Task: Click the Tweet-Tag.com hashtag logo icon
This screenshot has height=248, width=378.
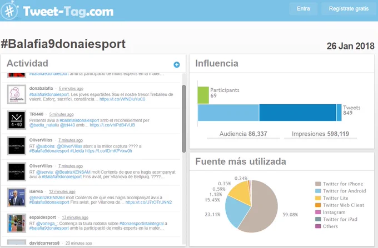Action: click(9, 11)
